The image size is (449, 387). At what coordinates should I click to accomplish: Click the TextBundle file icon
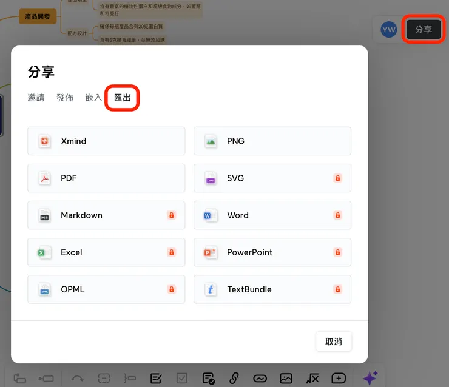tap(211, 289)
